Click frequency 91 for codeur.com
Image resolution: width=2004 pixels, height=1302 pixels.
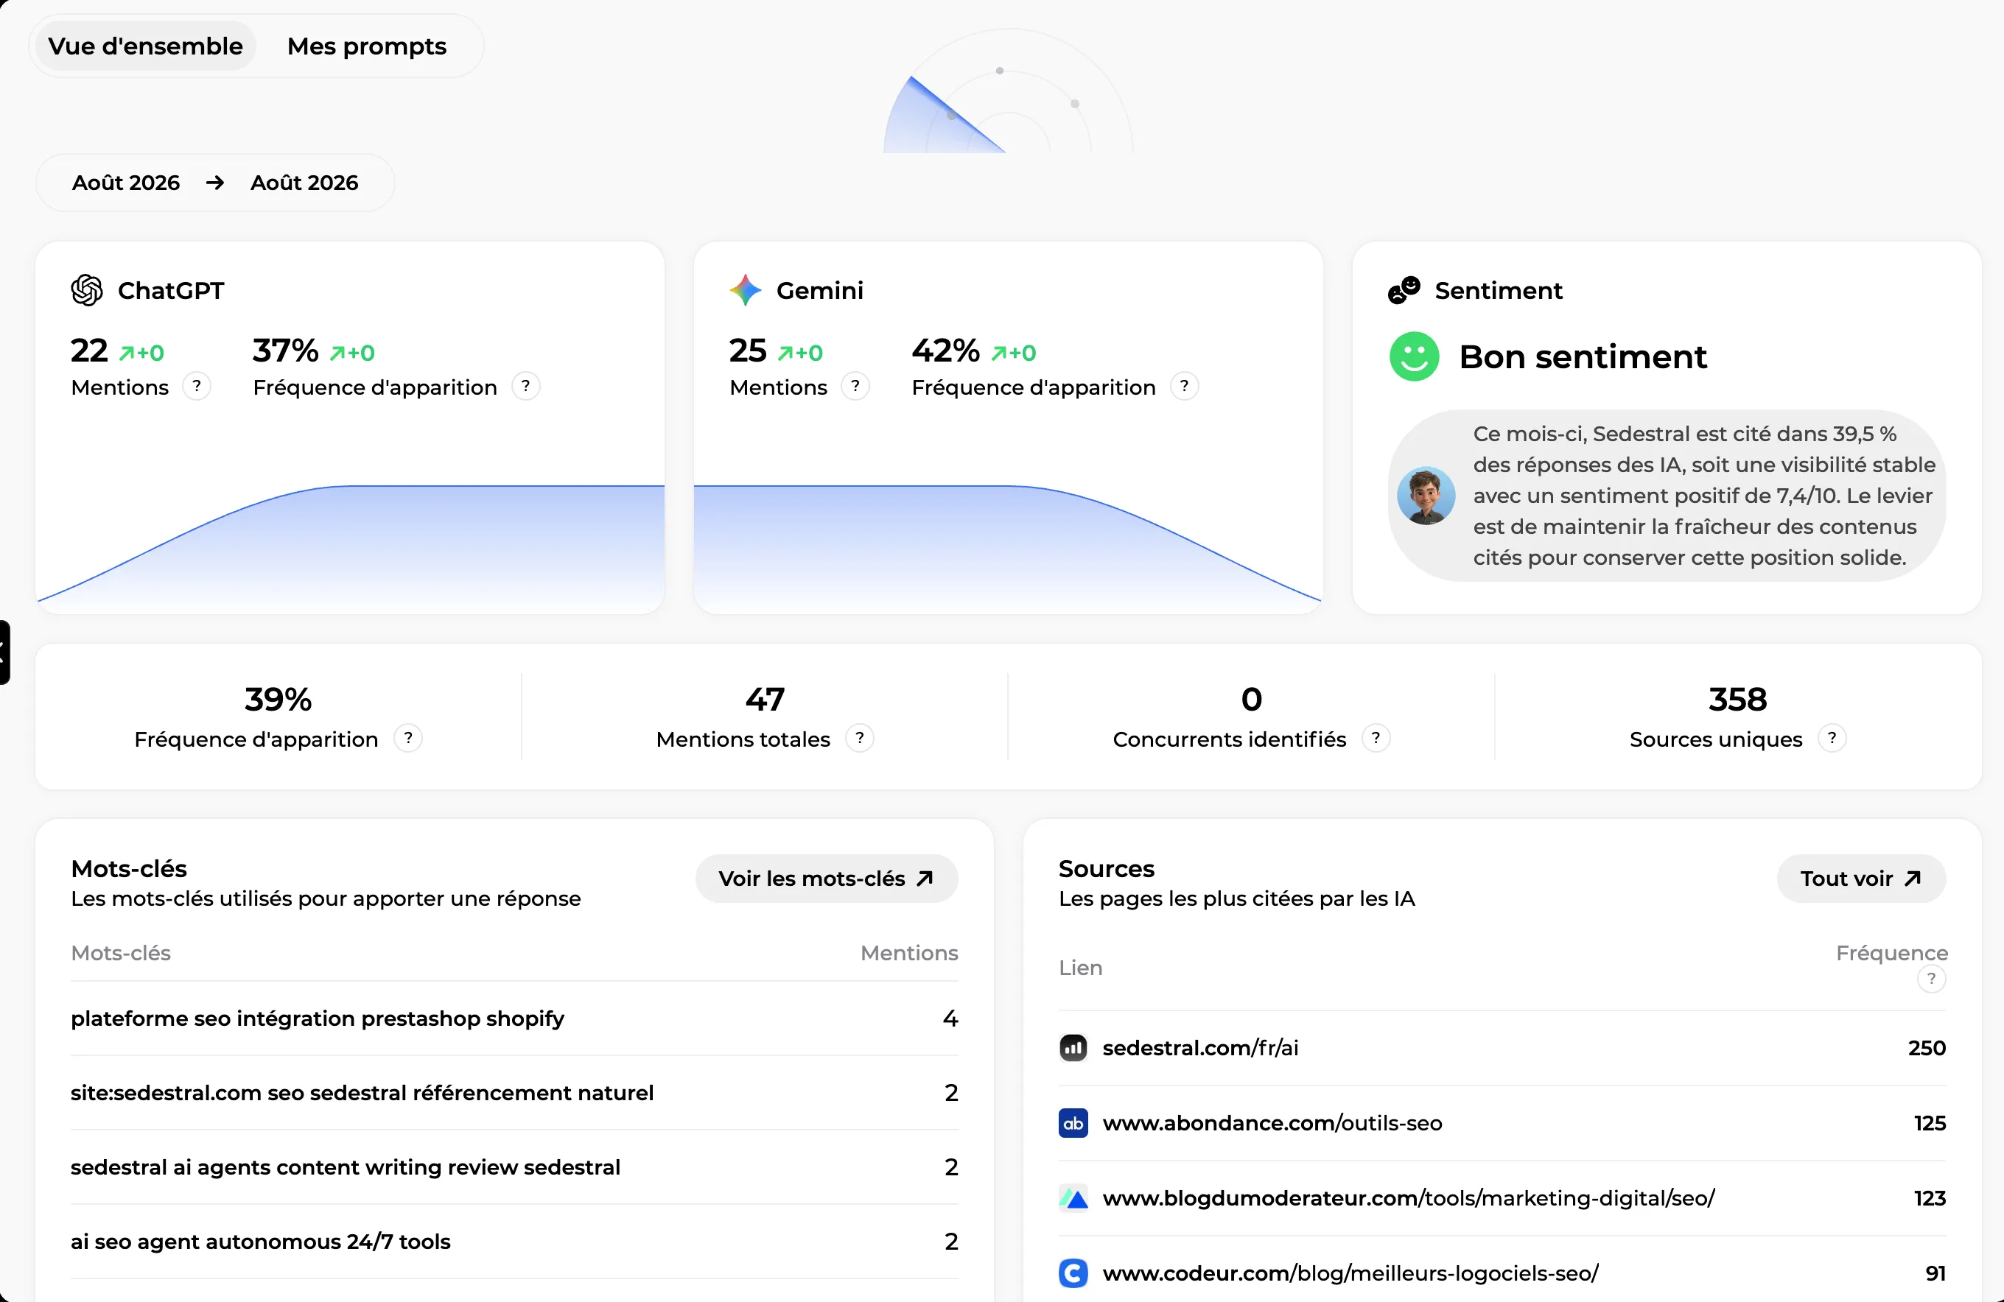pyautogui.click(x=1935, y=1273)
